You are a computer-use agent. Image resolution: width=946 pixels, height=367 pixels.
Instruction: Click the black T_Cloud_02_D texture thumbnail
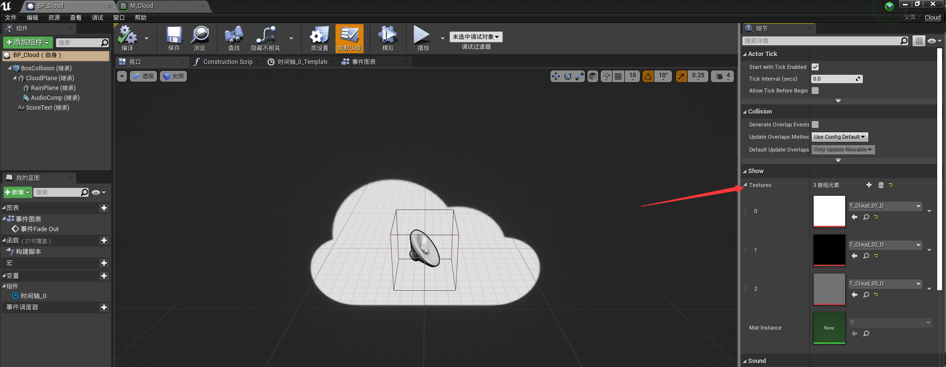point(829,250)
